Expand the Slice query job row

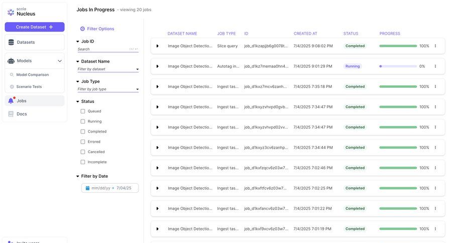(x=157, y=46)
